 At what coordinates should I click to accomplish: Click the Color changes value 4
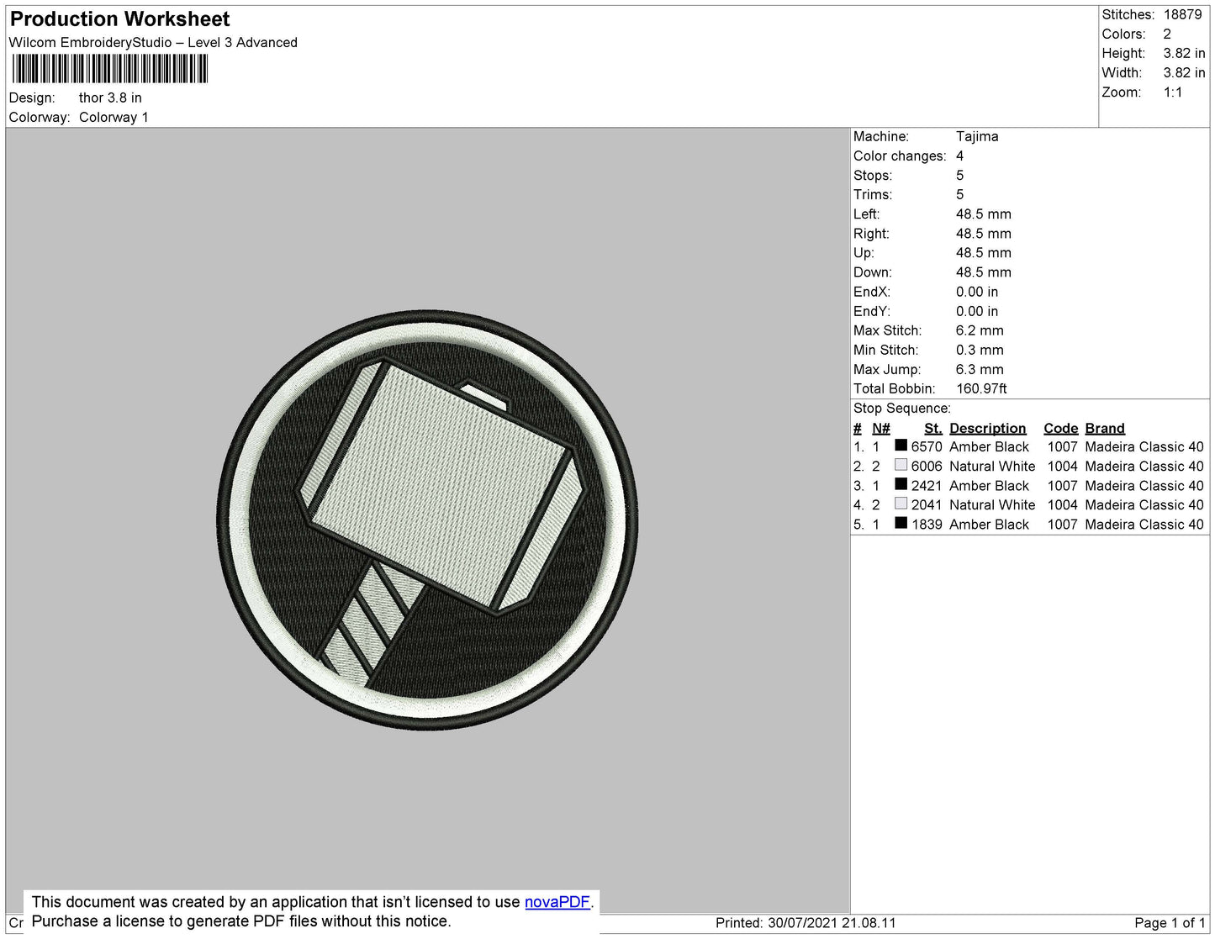click(x=959, y=156)
